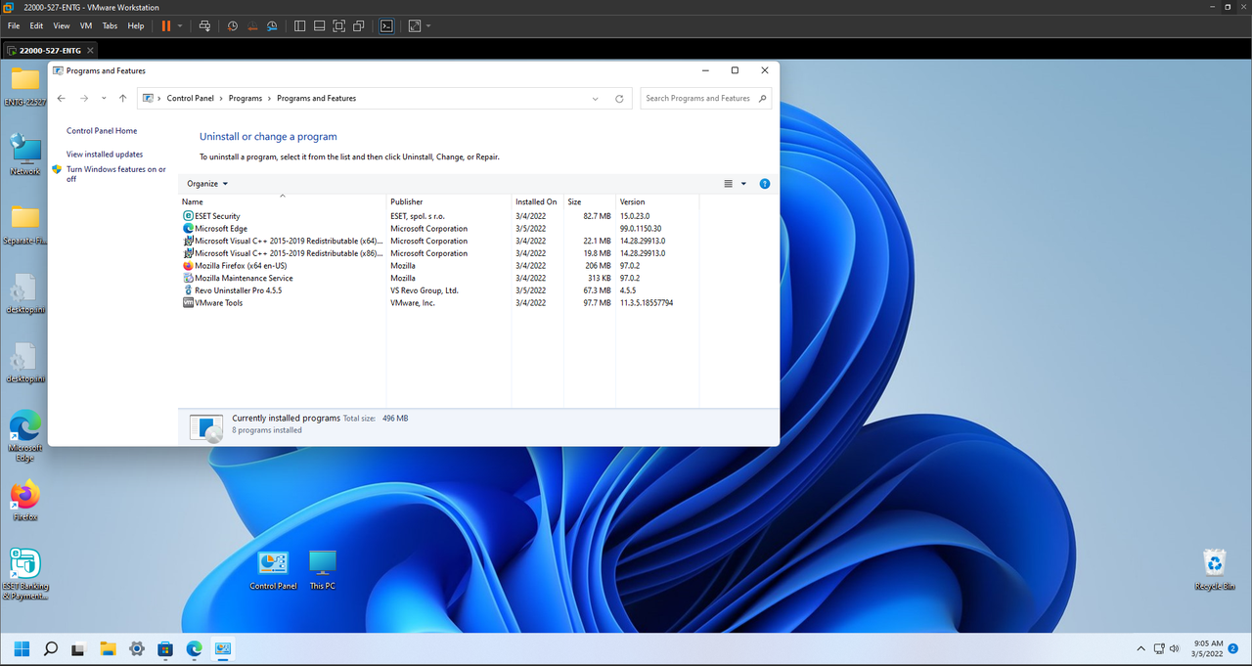This screenshot has height=666, width=1252.
Task: Expand the stretch guest dropdown arrow
Action: point(428,25)
